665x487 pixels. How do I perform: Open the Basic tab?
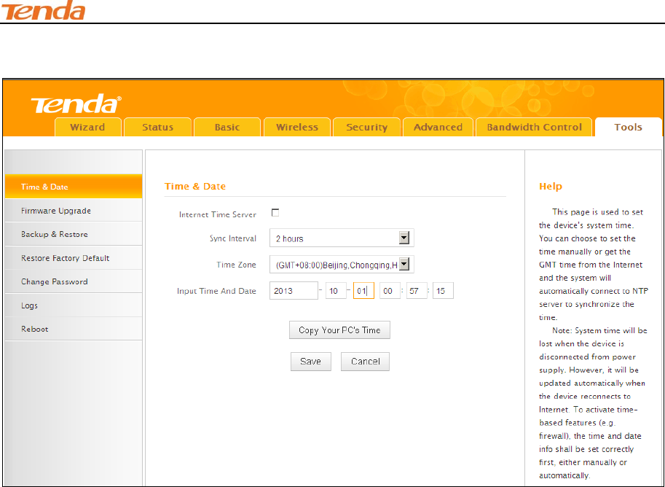pyautogui.click(x=227, y=127)
